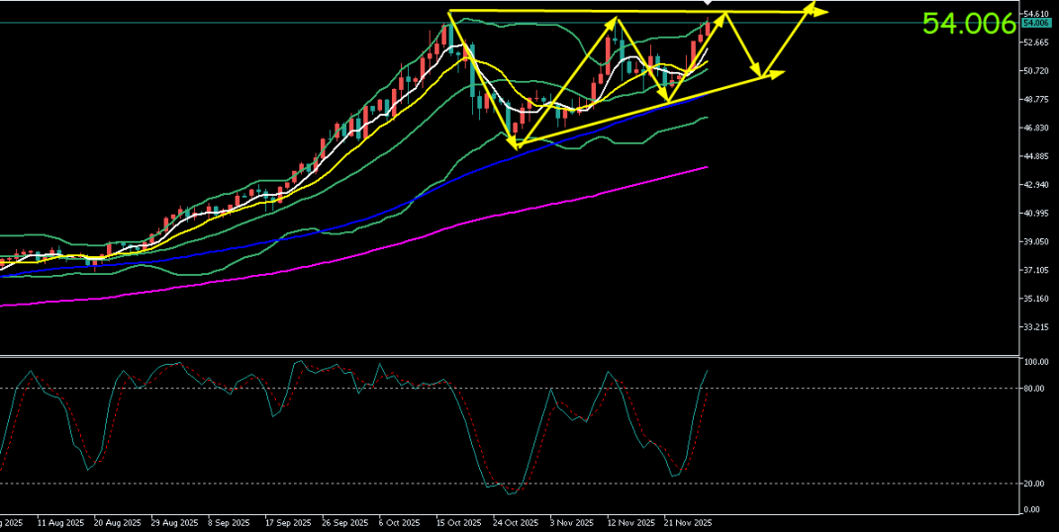Image resolution: width=1059 pixels, height=532 pixels.
Task: Click the 17 Sep 2025 date label
Action: pos(287,522)
